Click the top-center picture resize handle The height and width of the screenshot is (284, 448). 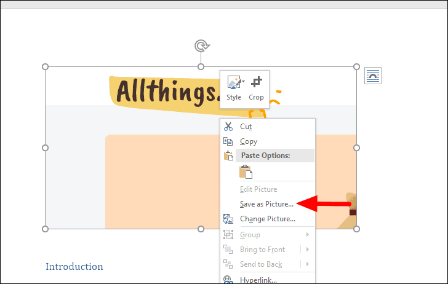(201, 67)
